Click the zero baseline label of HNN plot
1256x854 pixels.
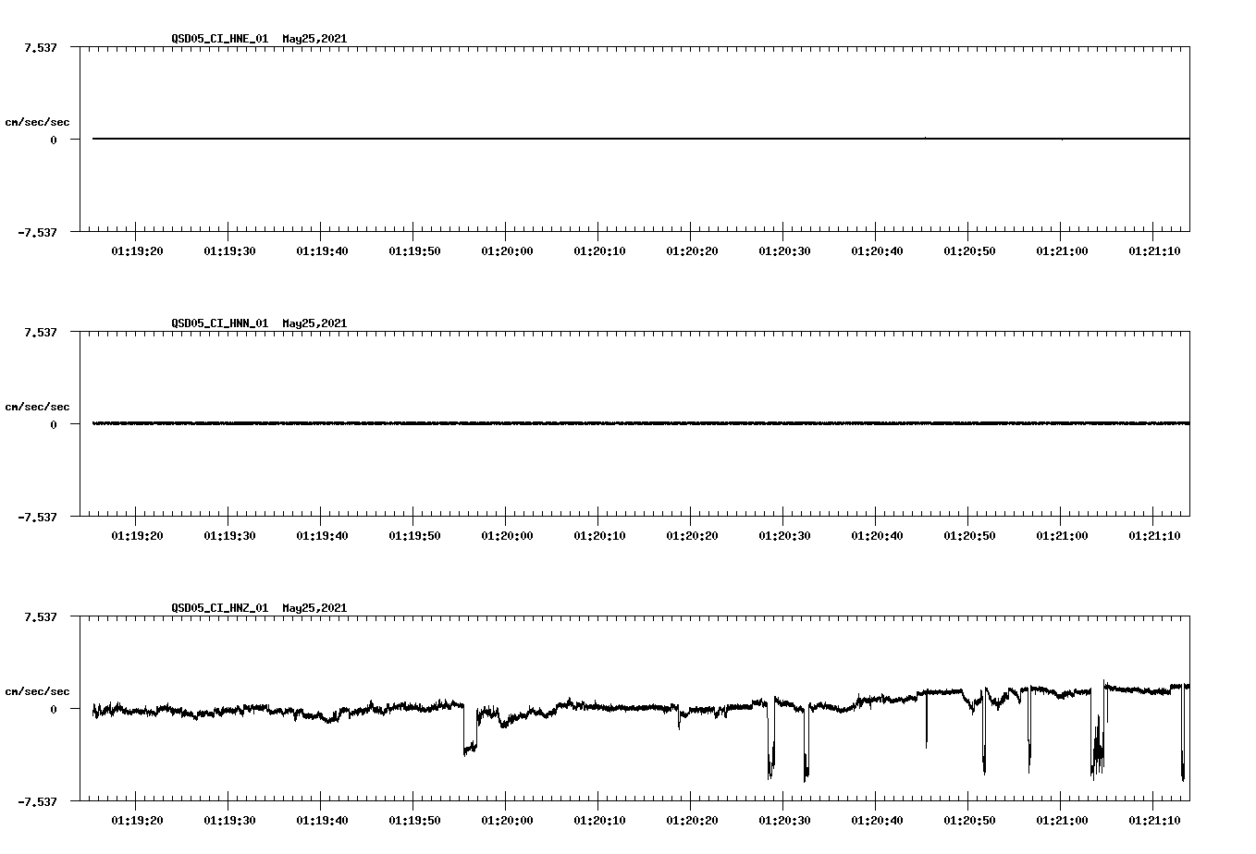pos(52,423)
